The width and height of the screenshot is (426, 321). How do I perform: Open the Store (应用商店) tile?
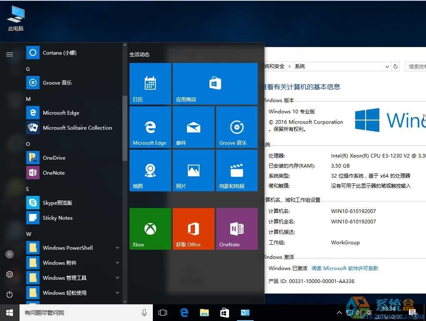[215, 83]
